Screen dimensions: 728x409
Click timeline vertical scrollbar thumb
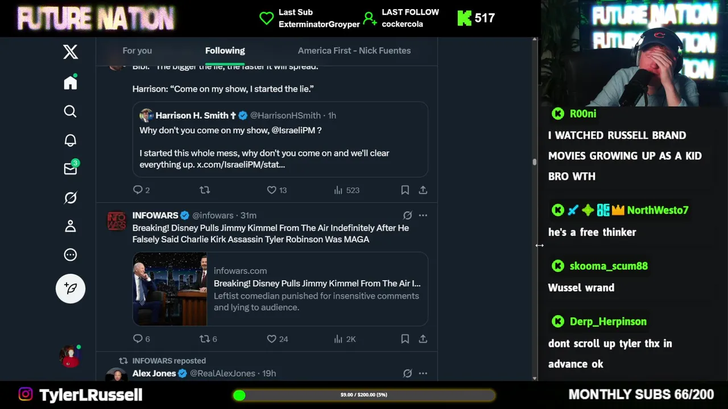535,162
